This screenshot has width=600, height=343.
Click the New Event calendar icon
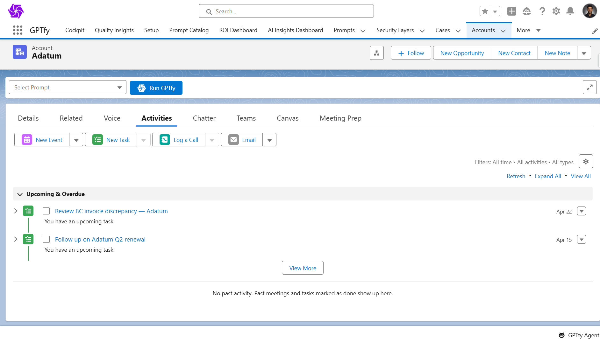[x=27, y=140]
